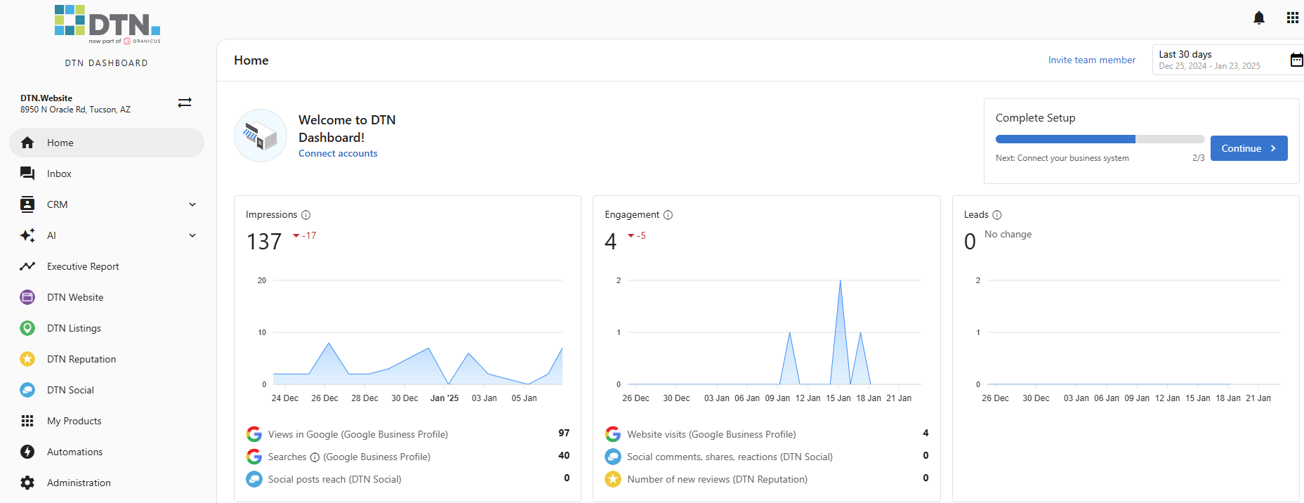Expand the AI menu chevron

point(192,235)
